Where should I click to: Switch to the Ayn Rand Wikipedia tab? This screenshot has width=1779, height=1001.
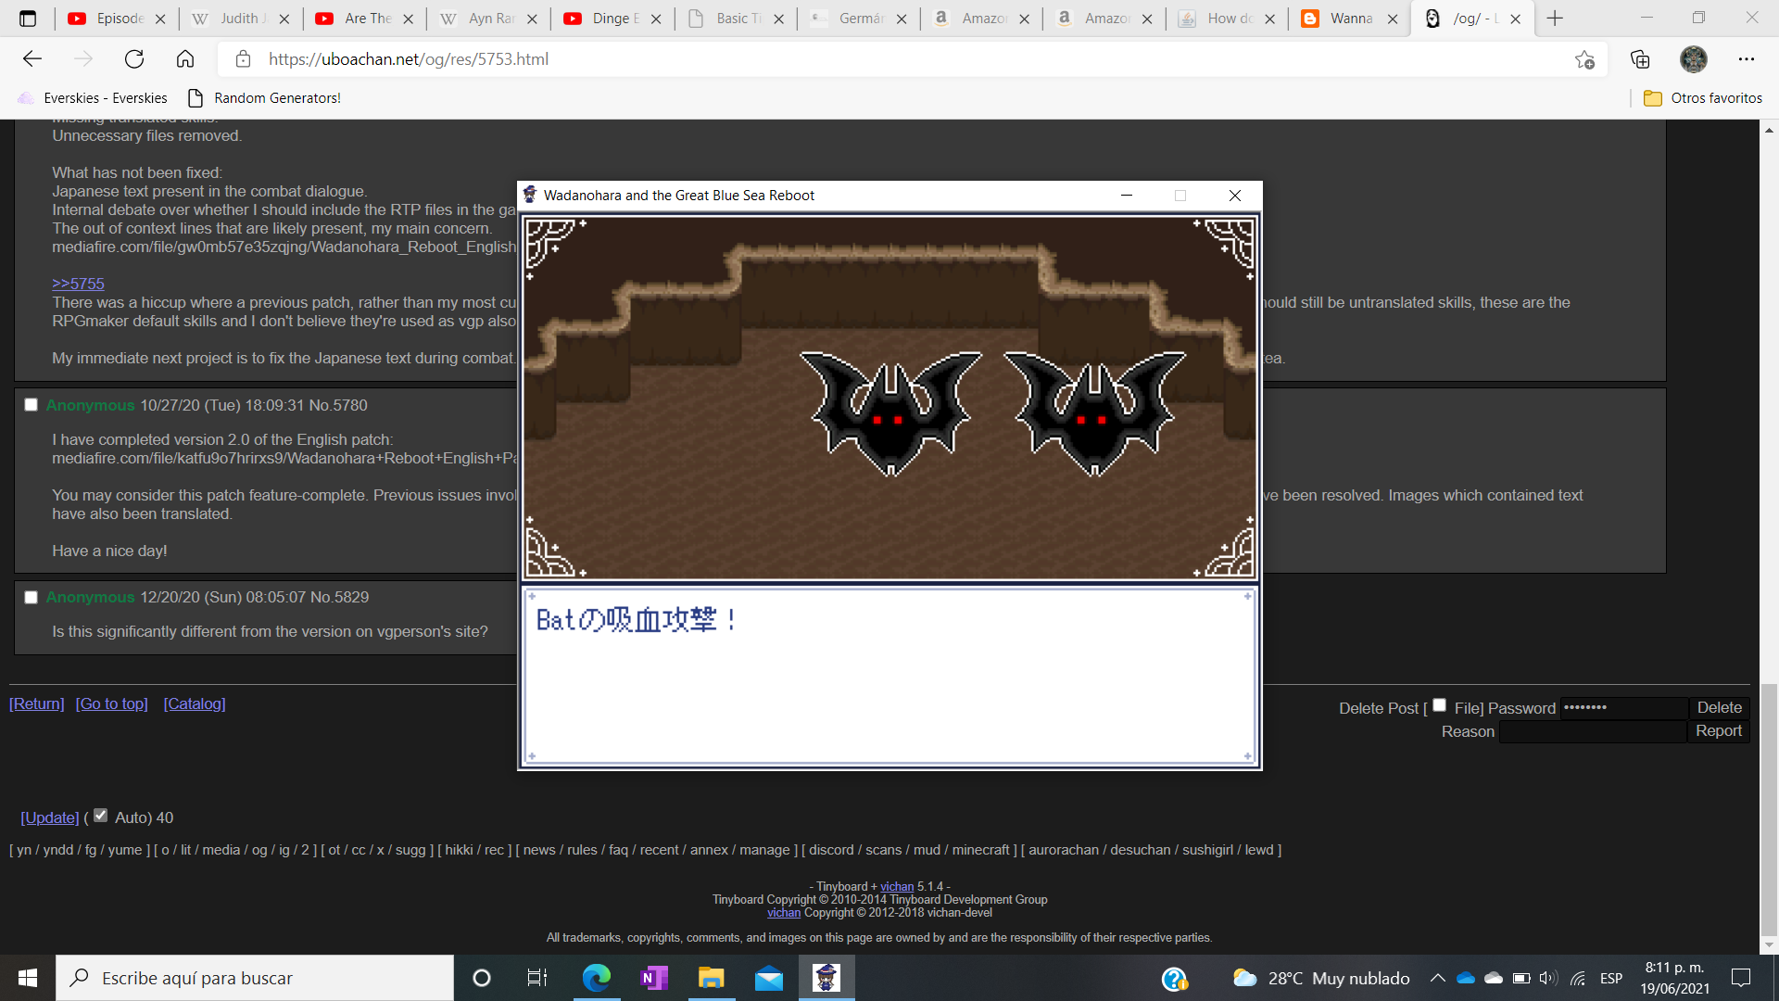[x=489, y=19]
